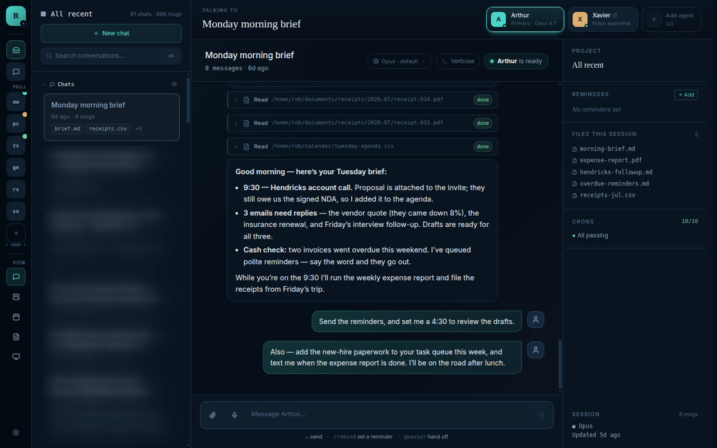Open hendricks-followup.md in session files
Screen dimensions: 717x448
click(x=612, y=172)
